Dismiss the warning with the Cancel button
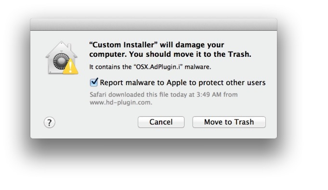The height and width of the screenshot is (190, 328). point(161,122)
